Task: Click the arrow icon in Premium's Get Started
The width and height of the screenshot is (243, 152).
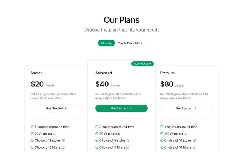Action: click(195, 108)
